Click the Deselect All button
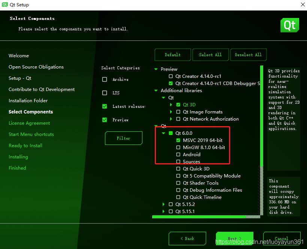The image size is (307, 249). [249, 55]
